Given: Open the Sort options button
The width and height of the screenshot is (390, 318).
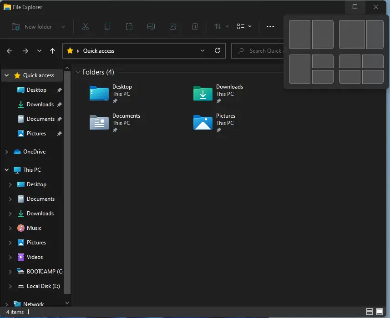Looking at the screenshot, I should 221,26.
